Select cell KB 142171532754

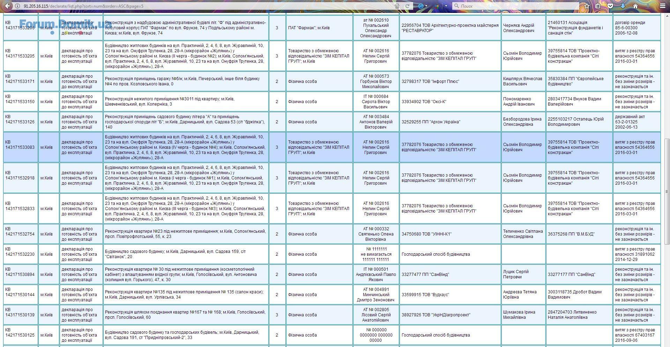pos(21,234)
